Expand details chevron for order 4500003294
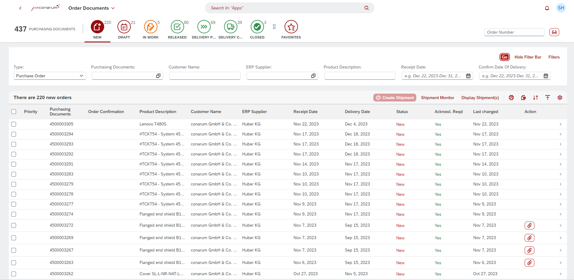The image size is (574, 280). [560, 134]
